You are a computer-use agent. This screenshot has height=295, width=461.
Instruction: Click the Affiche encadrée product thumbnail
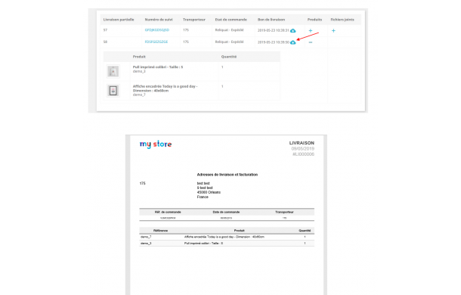[113, 90]
